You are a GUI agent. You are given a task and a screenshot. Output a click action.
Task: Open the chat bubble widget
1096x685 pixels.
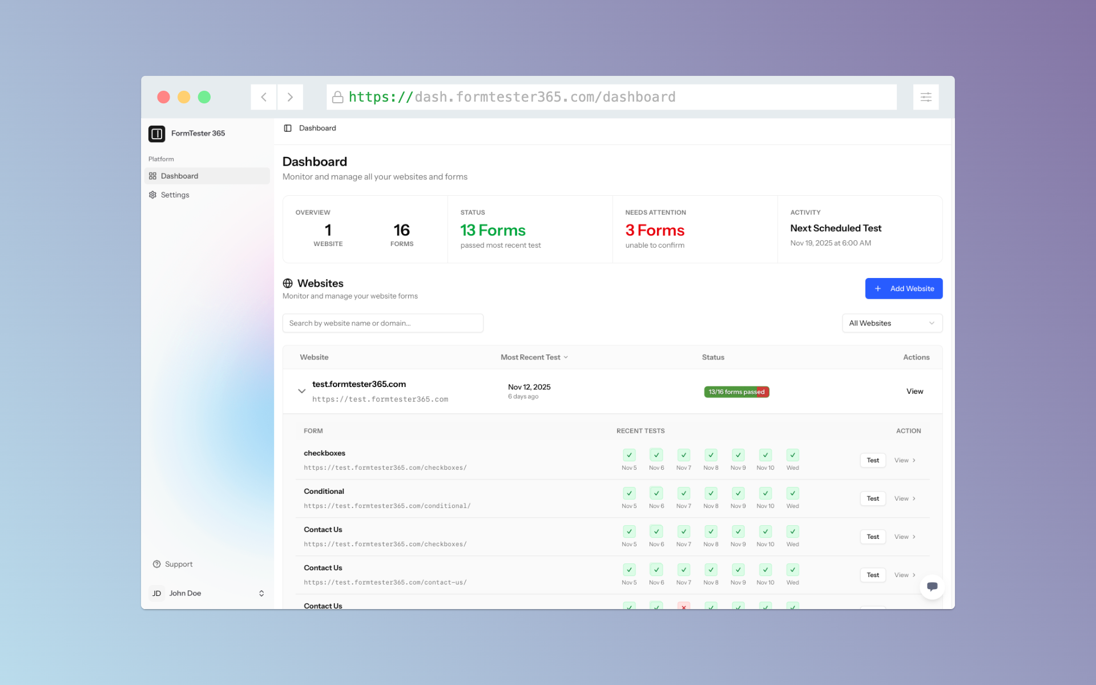click(x=932, y=586)
